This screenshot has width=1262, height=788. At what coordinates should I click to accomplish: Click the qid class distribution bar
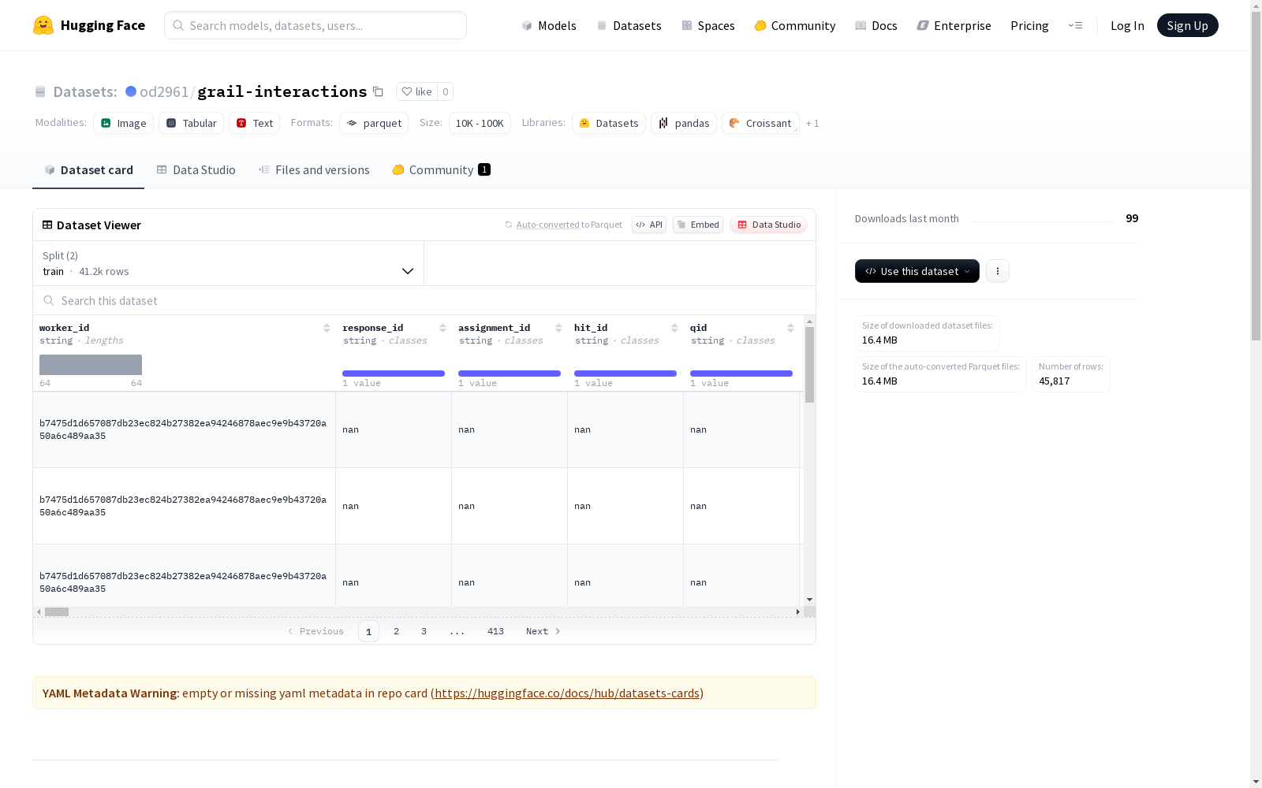click(741, 374)
